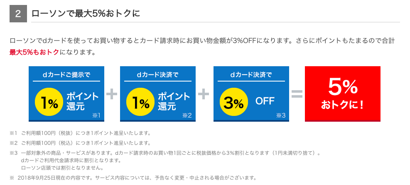410x185 pixels.
Task: Click the heading ローソンで最大5%おトクに
Action: point(86,14)
